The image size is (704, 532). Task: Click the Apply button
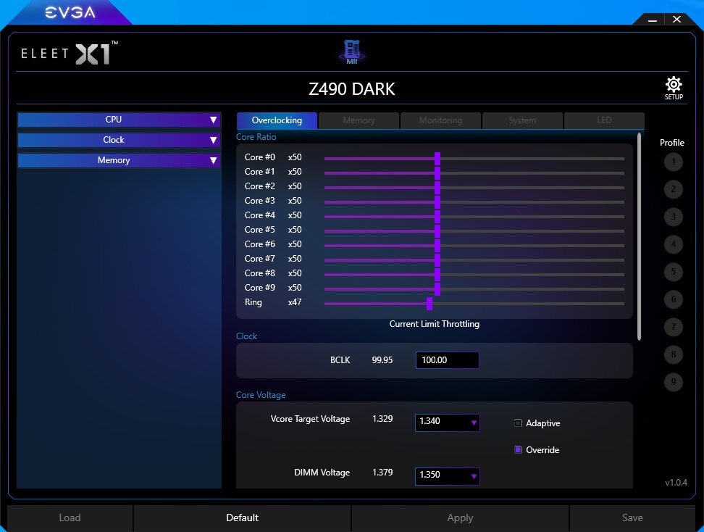pyautogui.click(x=460, y=518)
